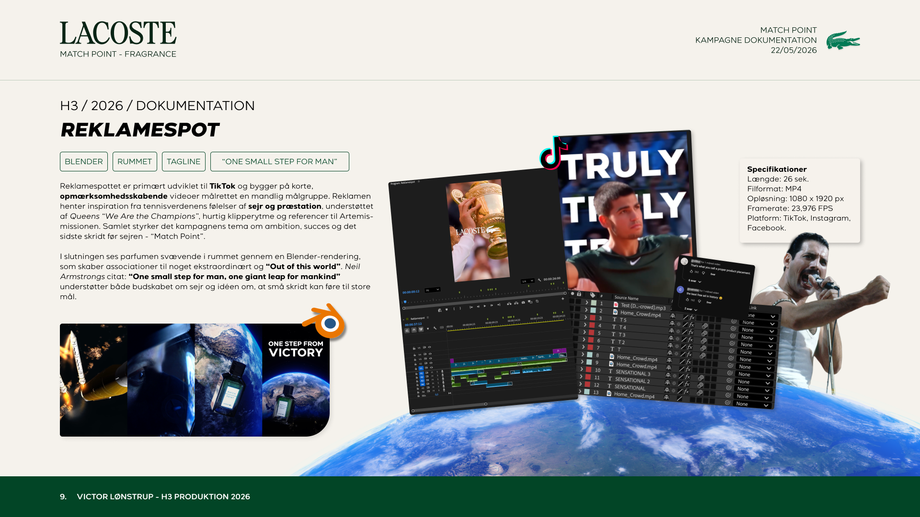Toggle the Snap magnet icon in the timeline
Viewport: 920px width, 517px height.
[414, 330]
